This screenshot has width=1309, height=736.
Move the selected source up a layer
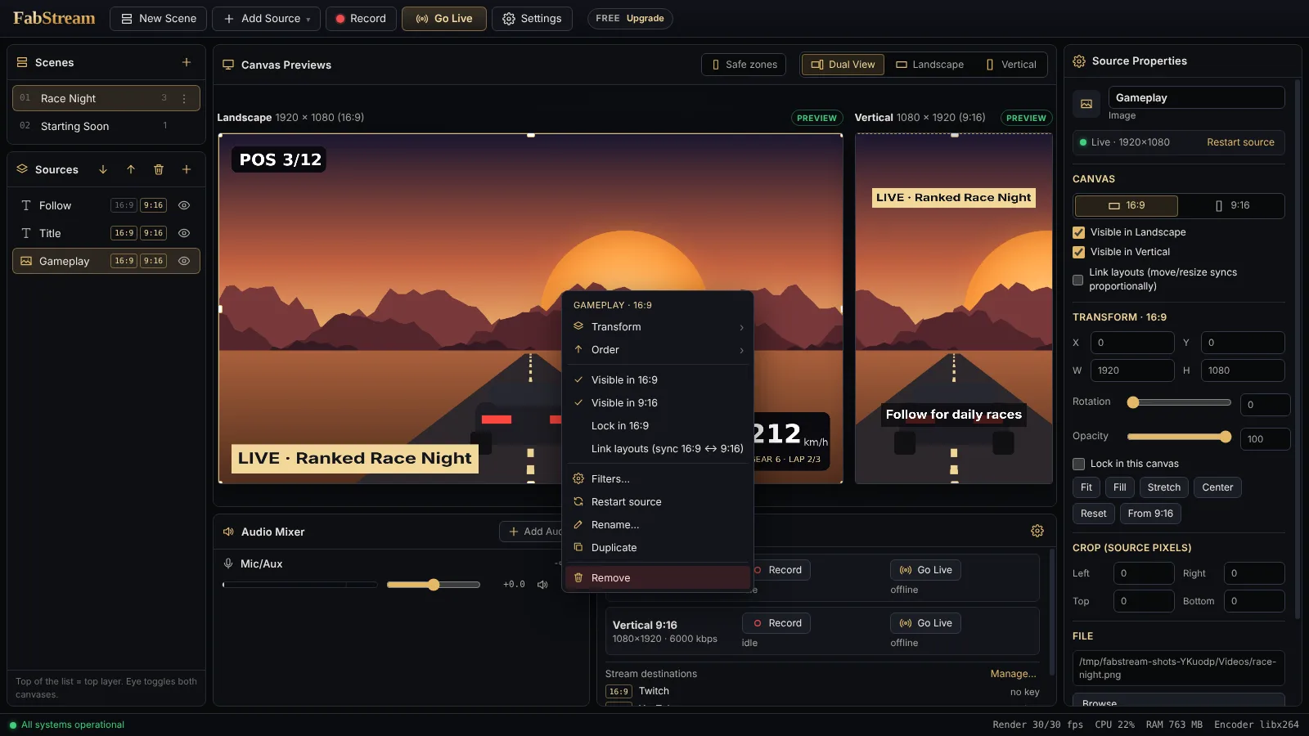click(131, 169)
